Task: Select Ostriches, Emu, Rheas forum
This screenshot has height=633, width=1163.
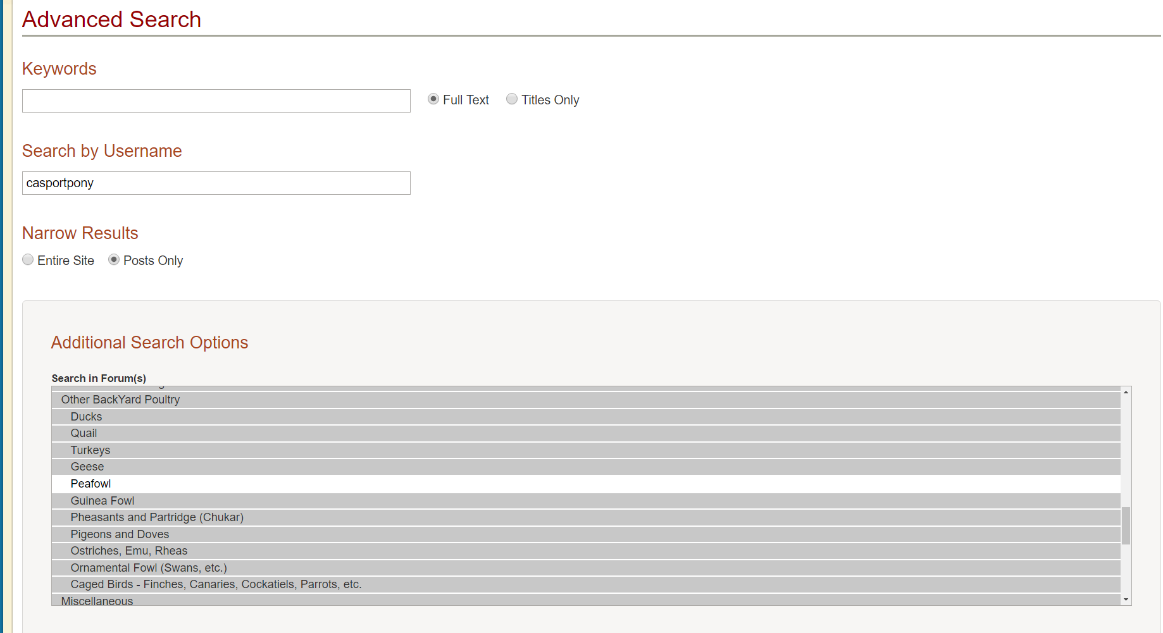Action: 129,551
